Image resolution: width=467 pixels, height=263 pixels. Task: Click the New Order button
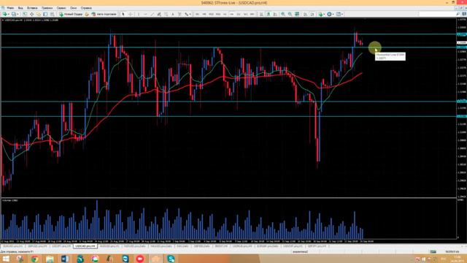[71, 14]
